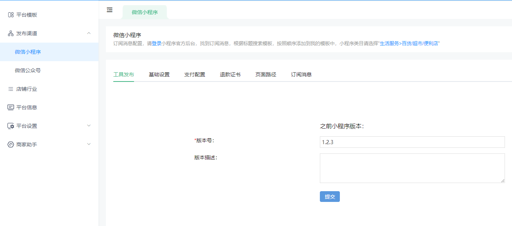Screen dimensions: 512x226
Task: Focus the 版本号 input field
Action: pyautogui.click(x=412, y=142)
